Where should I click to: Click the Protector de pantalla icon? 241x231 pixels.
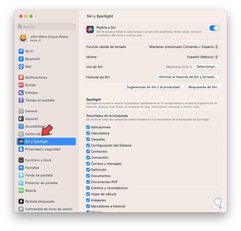(21, 183)
